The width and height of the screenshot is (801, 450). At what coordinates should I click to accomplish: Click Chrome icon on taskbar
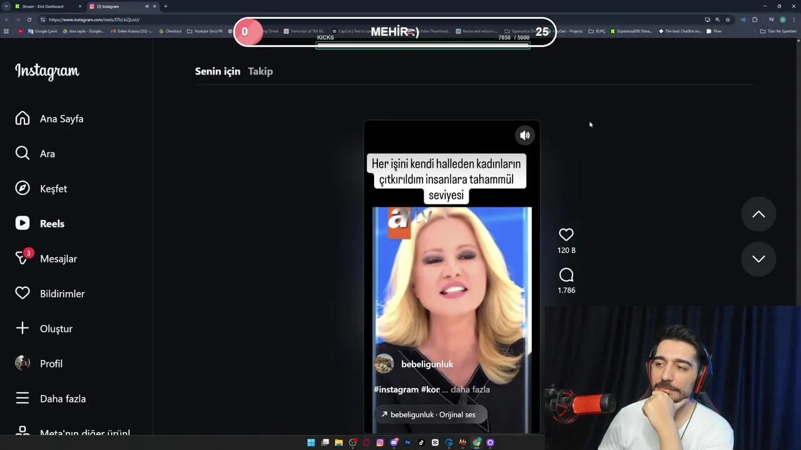click(476, 442)
